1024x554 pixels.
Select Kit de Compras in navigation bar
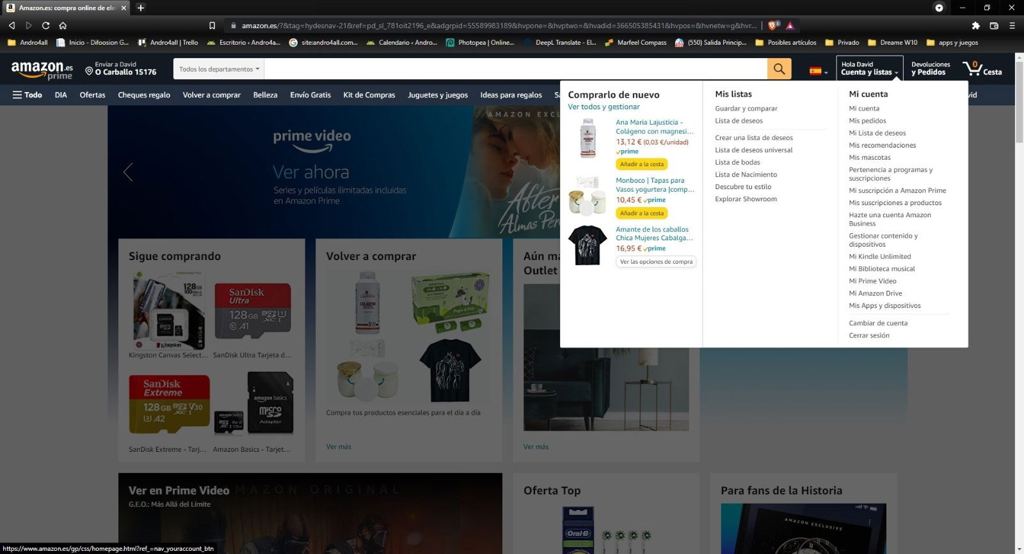click(369, 95)
